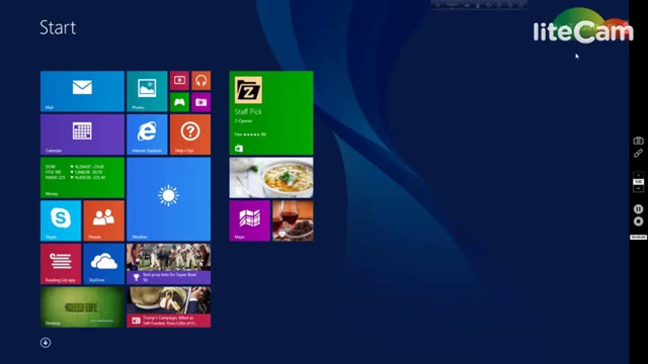Screen dimensions: 648x364
Task: Launch the Skype tile
Action: 61,220
